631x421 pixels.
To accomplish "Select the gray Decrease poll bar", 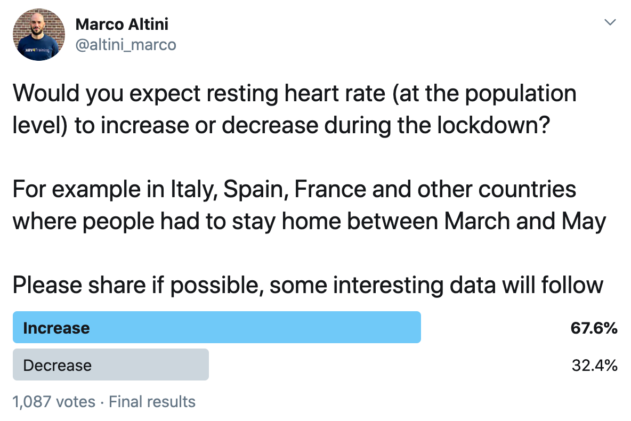I will (x=110, y=365).
